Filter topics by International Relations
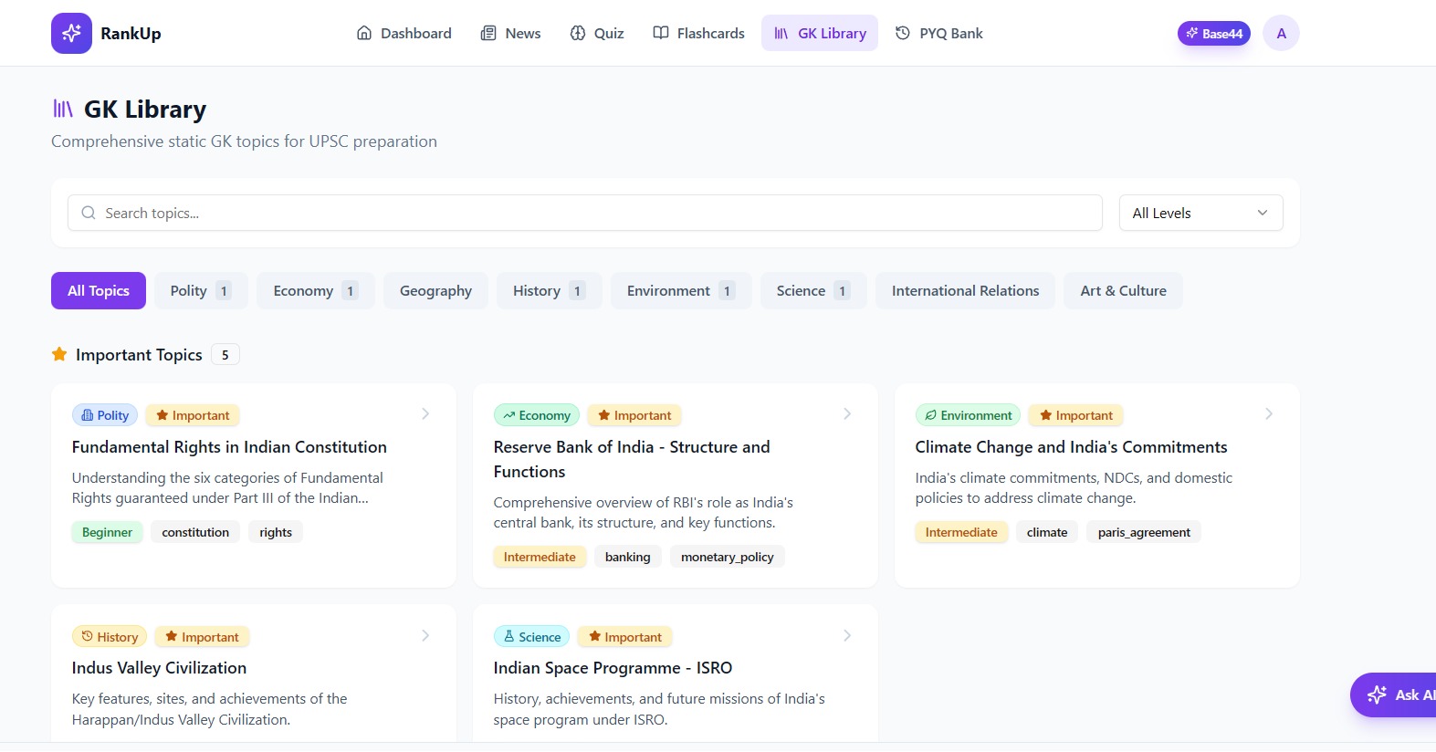 coord(965,291)
